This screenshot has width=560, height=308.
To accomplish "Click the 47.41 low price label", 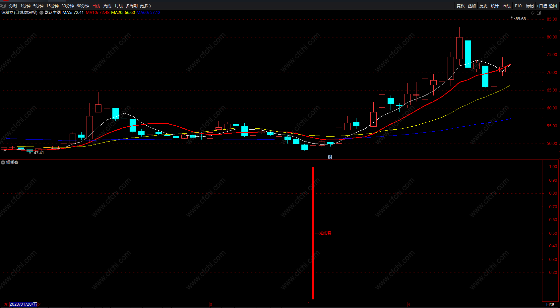I will 39,153.
